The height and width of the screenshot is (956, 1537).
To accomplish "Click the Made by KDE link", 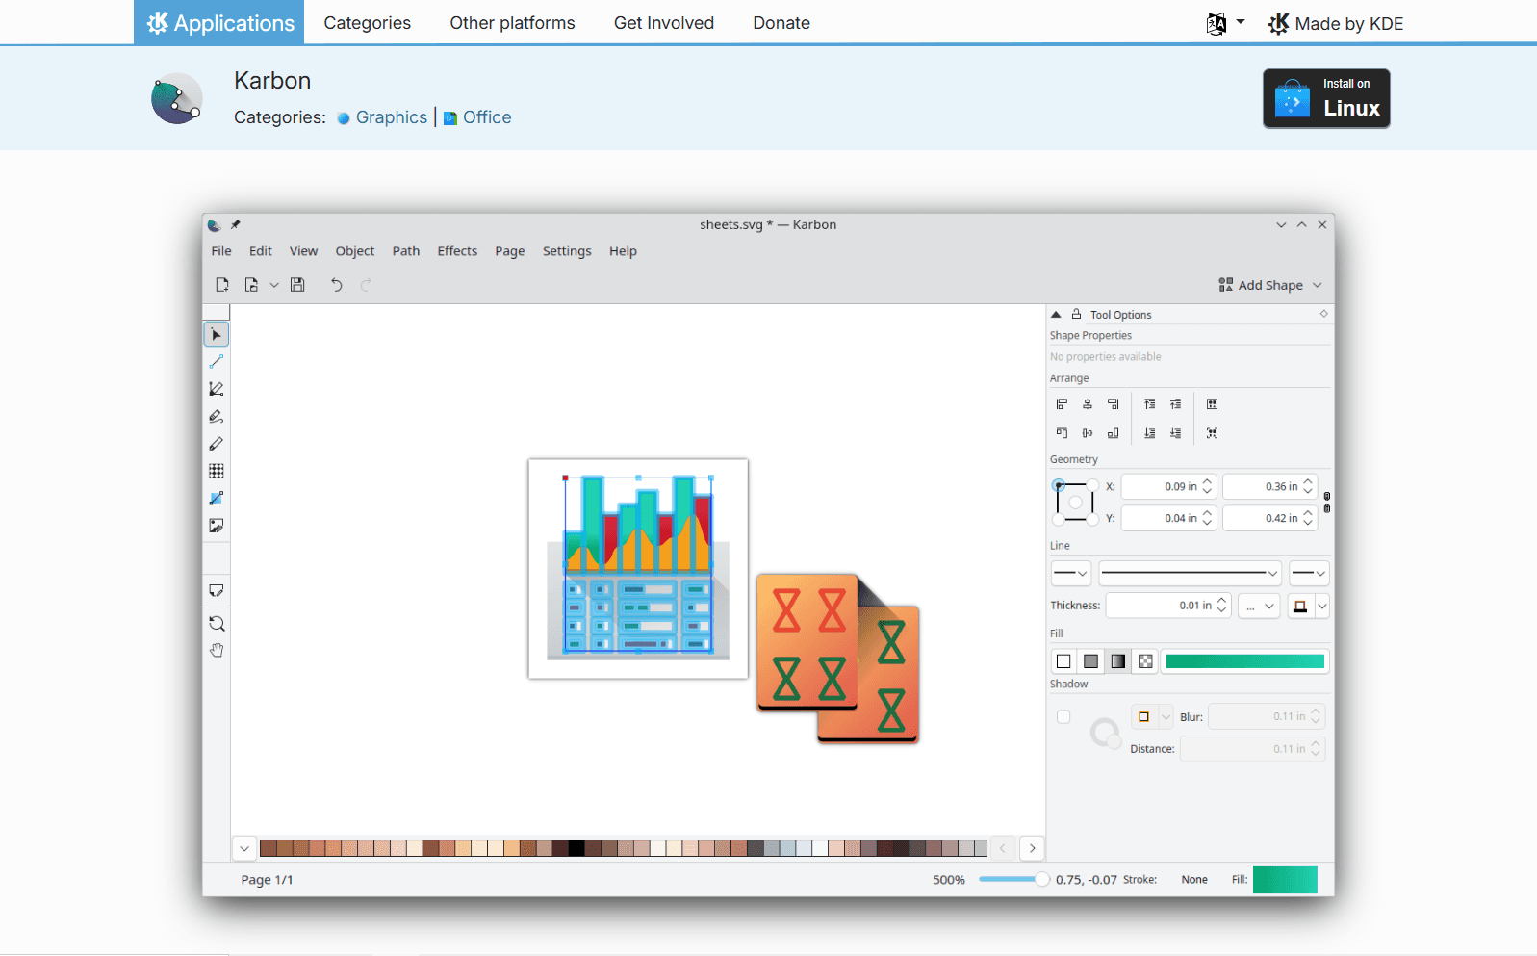I will (1336, 23).
